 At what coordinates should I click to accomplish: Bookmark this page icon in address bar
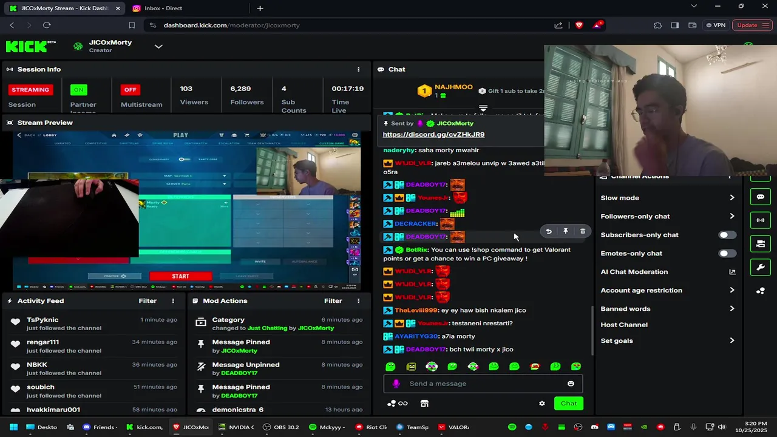(132, 25)
